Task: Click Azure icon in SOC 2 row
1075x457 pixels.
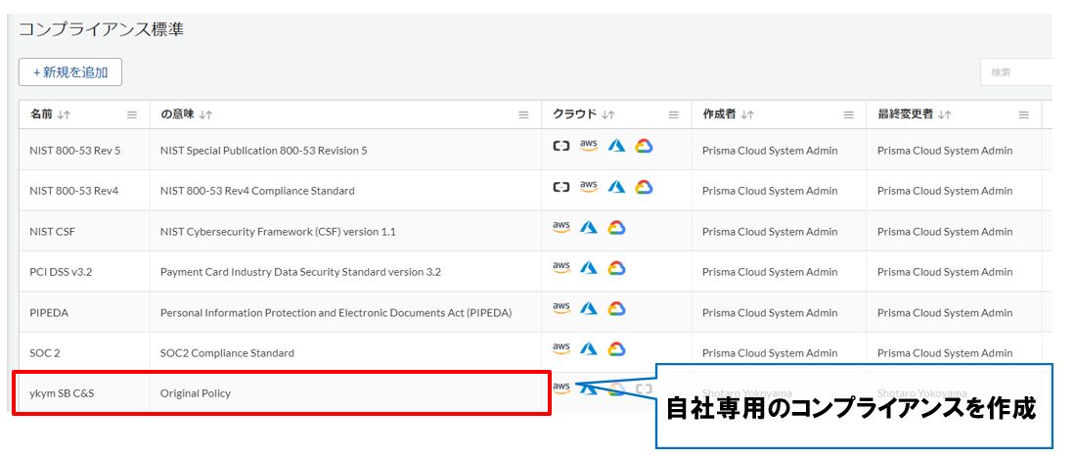Action: point(589,348)
